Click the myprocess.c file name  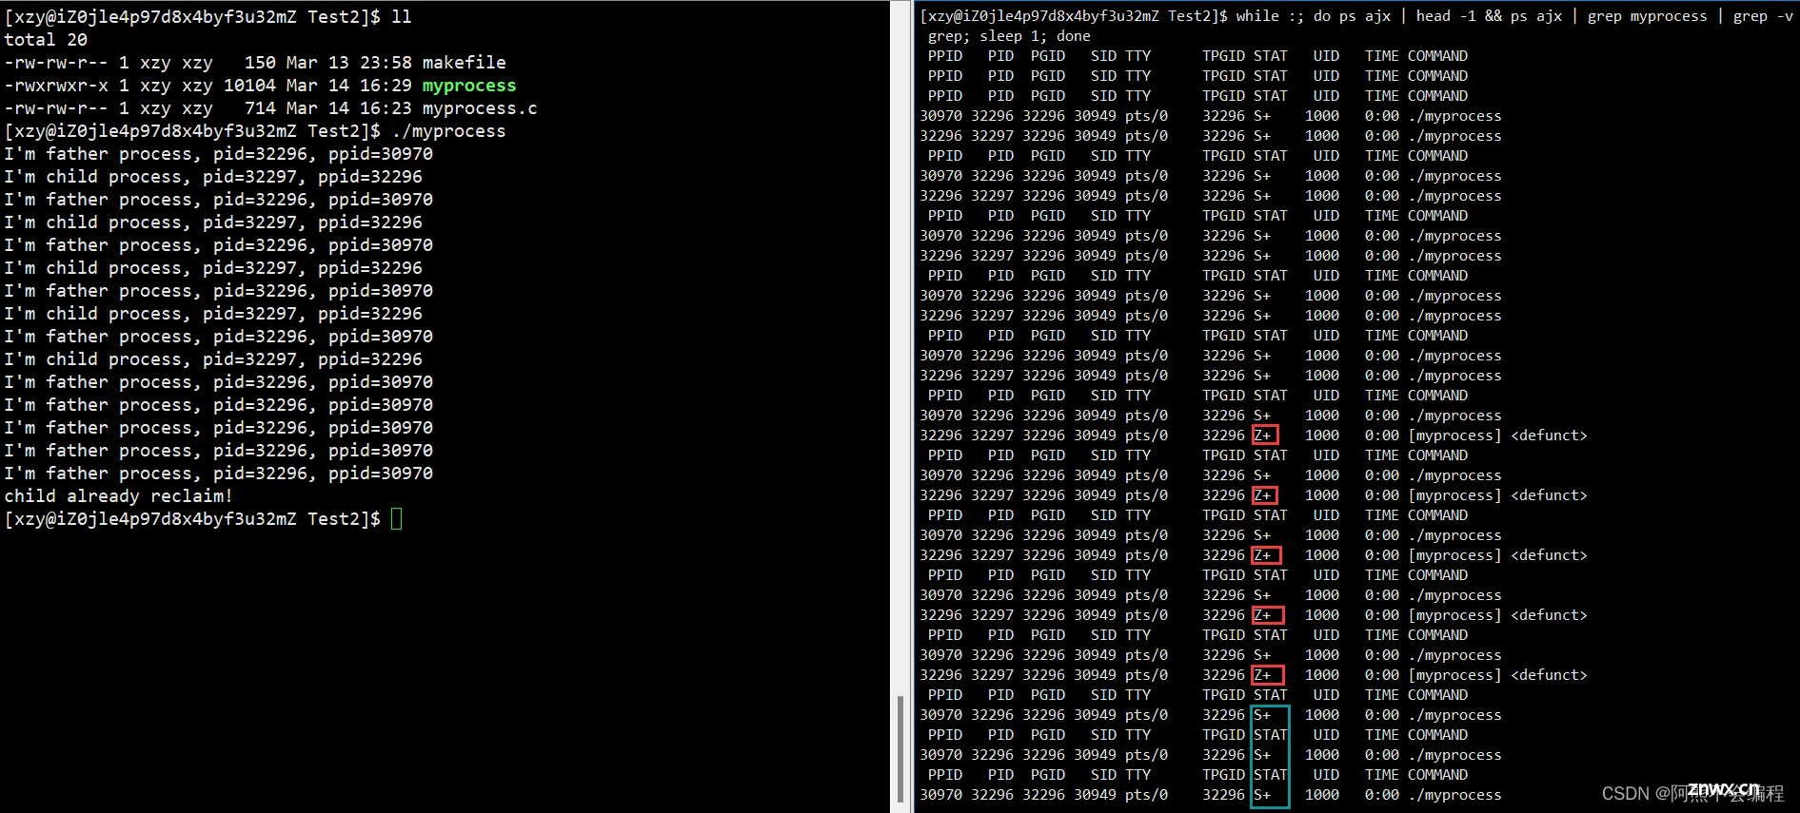click(x=480, y=108)
